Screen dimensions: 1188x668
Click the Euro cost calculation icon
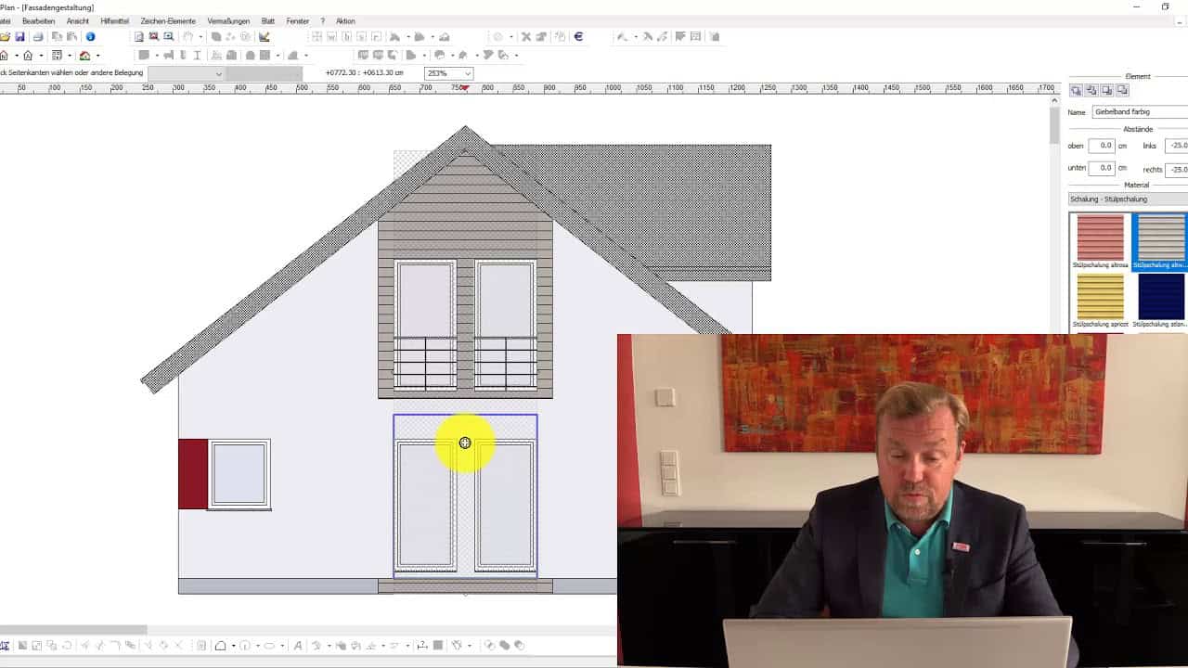coord(578,37)
